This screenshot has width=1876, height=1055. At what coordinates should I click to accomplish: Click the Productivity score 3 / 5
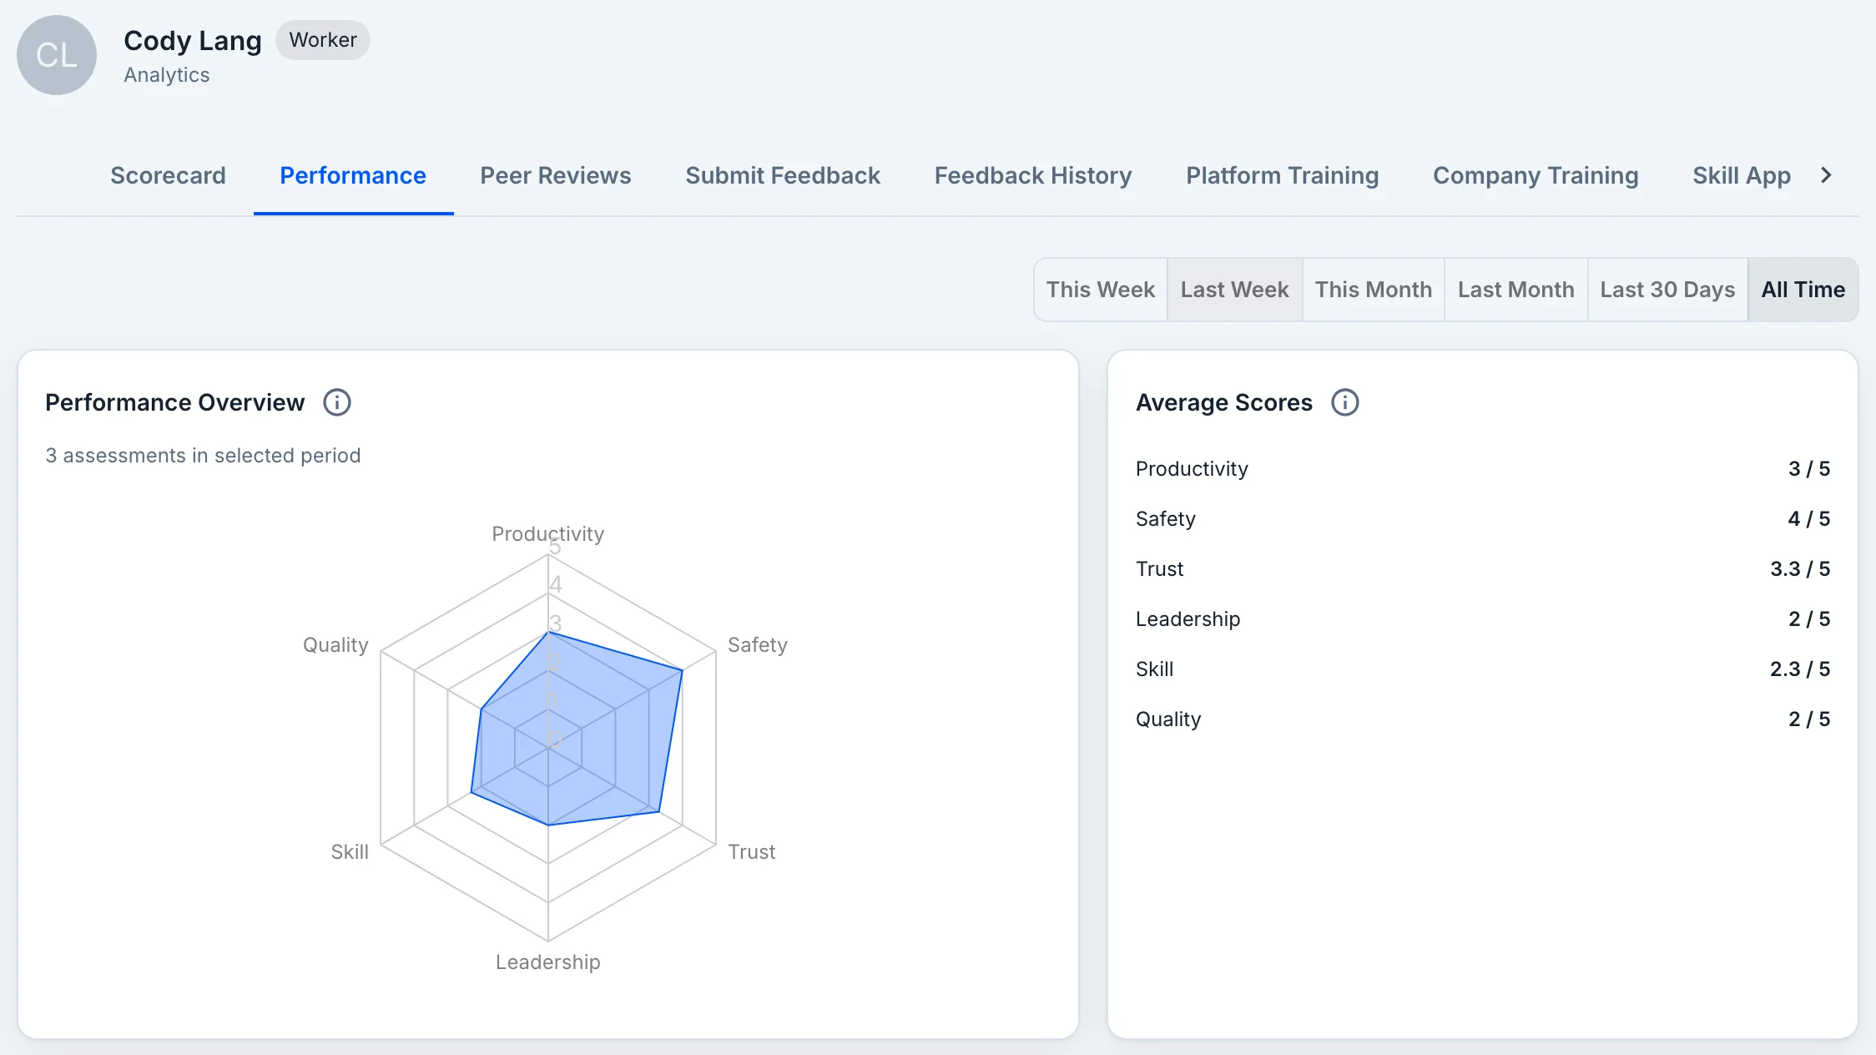(x=1809, y=469)
